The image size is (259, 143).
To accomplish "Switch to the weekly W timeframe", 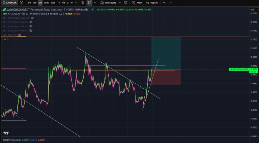I will 71,3.
